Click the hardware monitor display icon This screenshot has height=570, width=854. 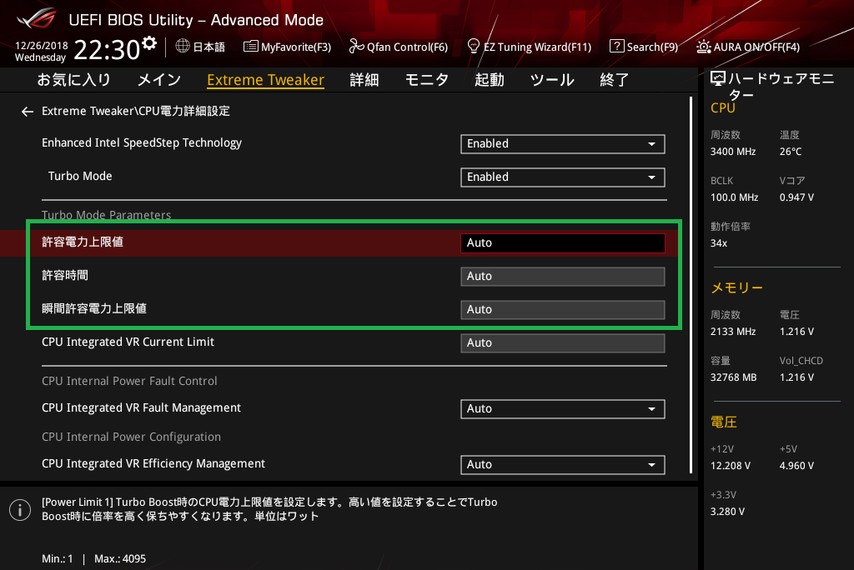(718, 79)
